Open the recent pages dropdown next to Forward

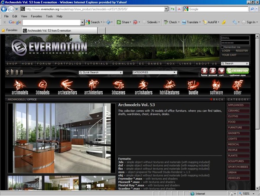click(x=16, y=9)
